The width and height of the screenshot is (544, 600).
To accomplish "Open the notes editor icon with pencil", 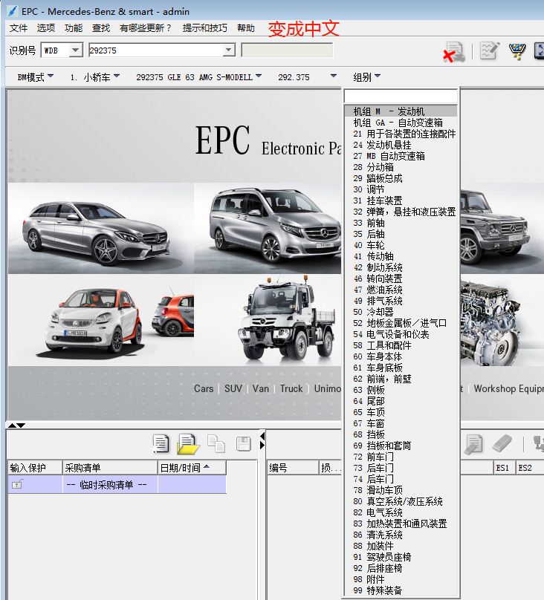I will coord(490,51).
